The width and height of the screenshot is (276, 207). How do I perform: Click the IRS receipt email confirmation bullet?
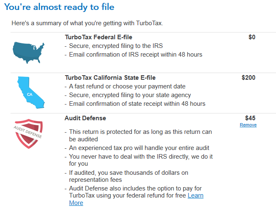point(136,55)
